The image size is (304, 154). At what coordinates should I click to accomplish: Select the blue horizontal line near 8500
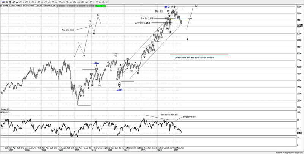(x=180, y=19)
